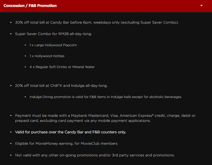Click the Concession / F&B Promotion header title
Screen dimensions: 212x165
pyautogui.click(x=30, y=6)
